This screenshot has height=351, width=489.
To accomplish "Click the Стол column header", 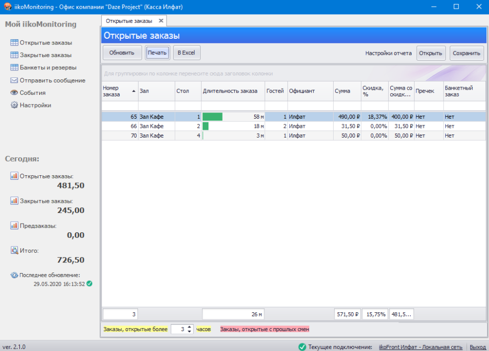I will 188,91.
